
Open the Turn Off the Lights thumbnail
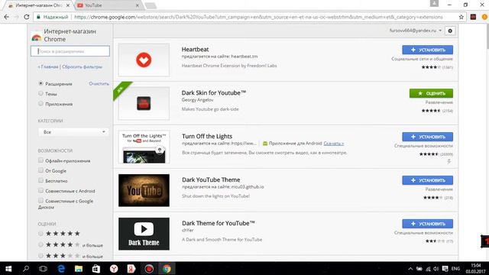[144, 147]
